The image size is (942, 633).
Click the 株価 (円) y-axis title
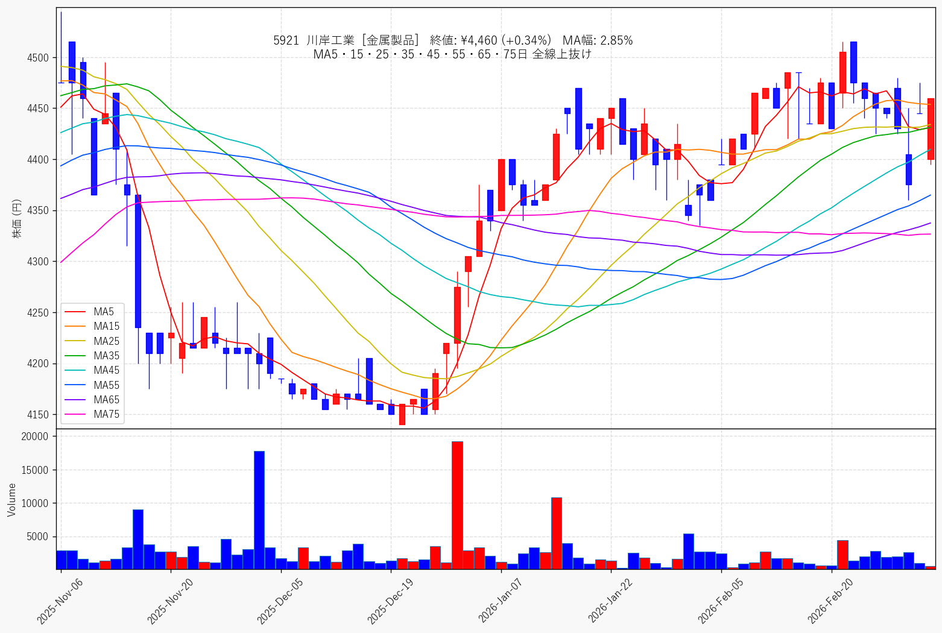[x=17, y=218]
